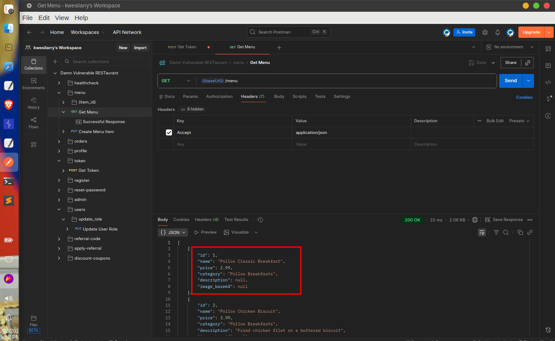Click the Import button
555x341 pixels.
pyautogui.click(x=140, y=48)
